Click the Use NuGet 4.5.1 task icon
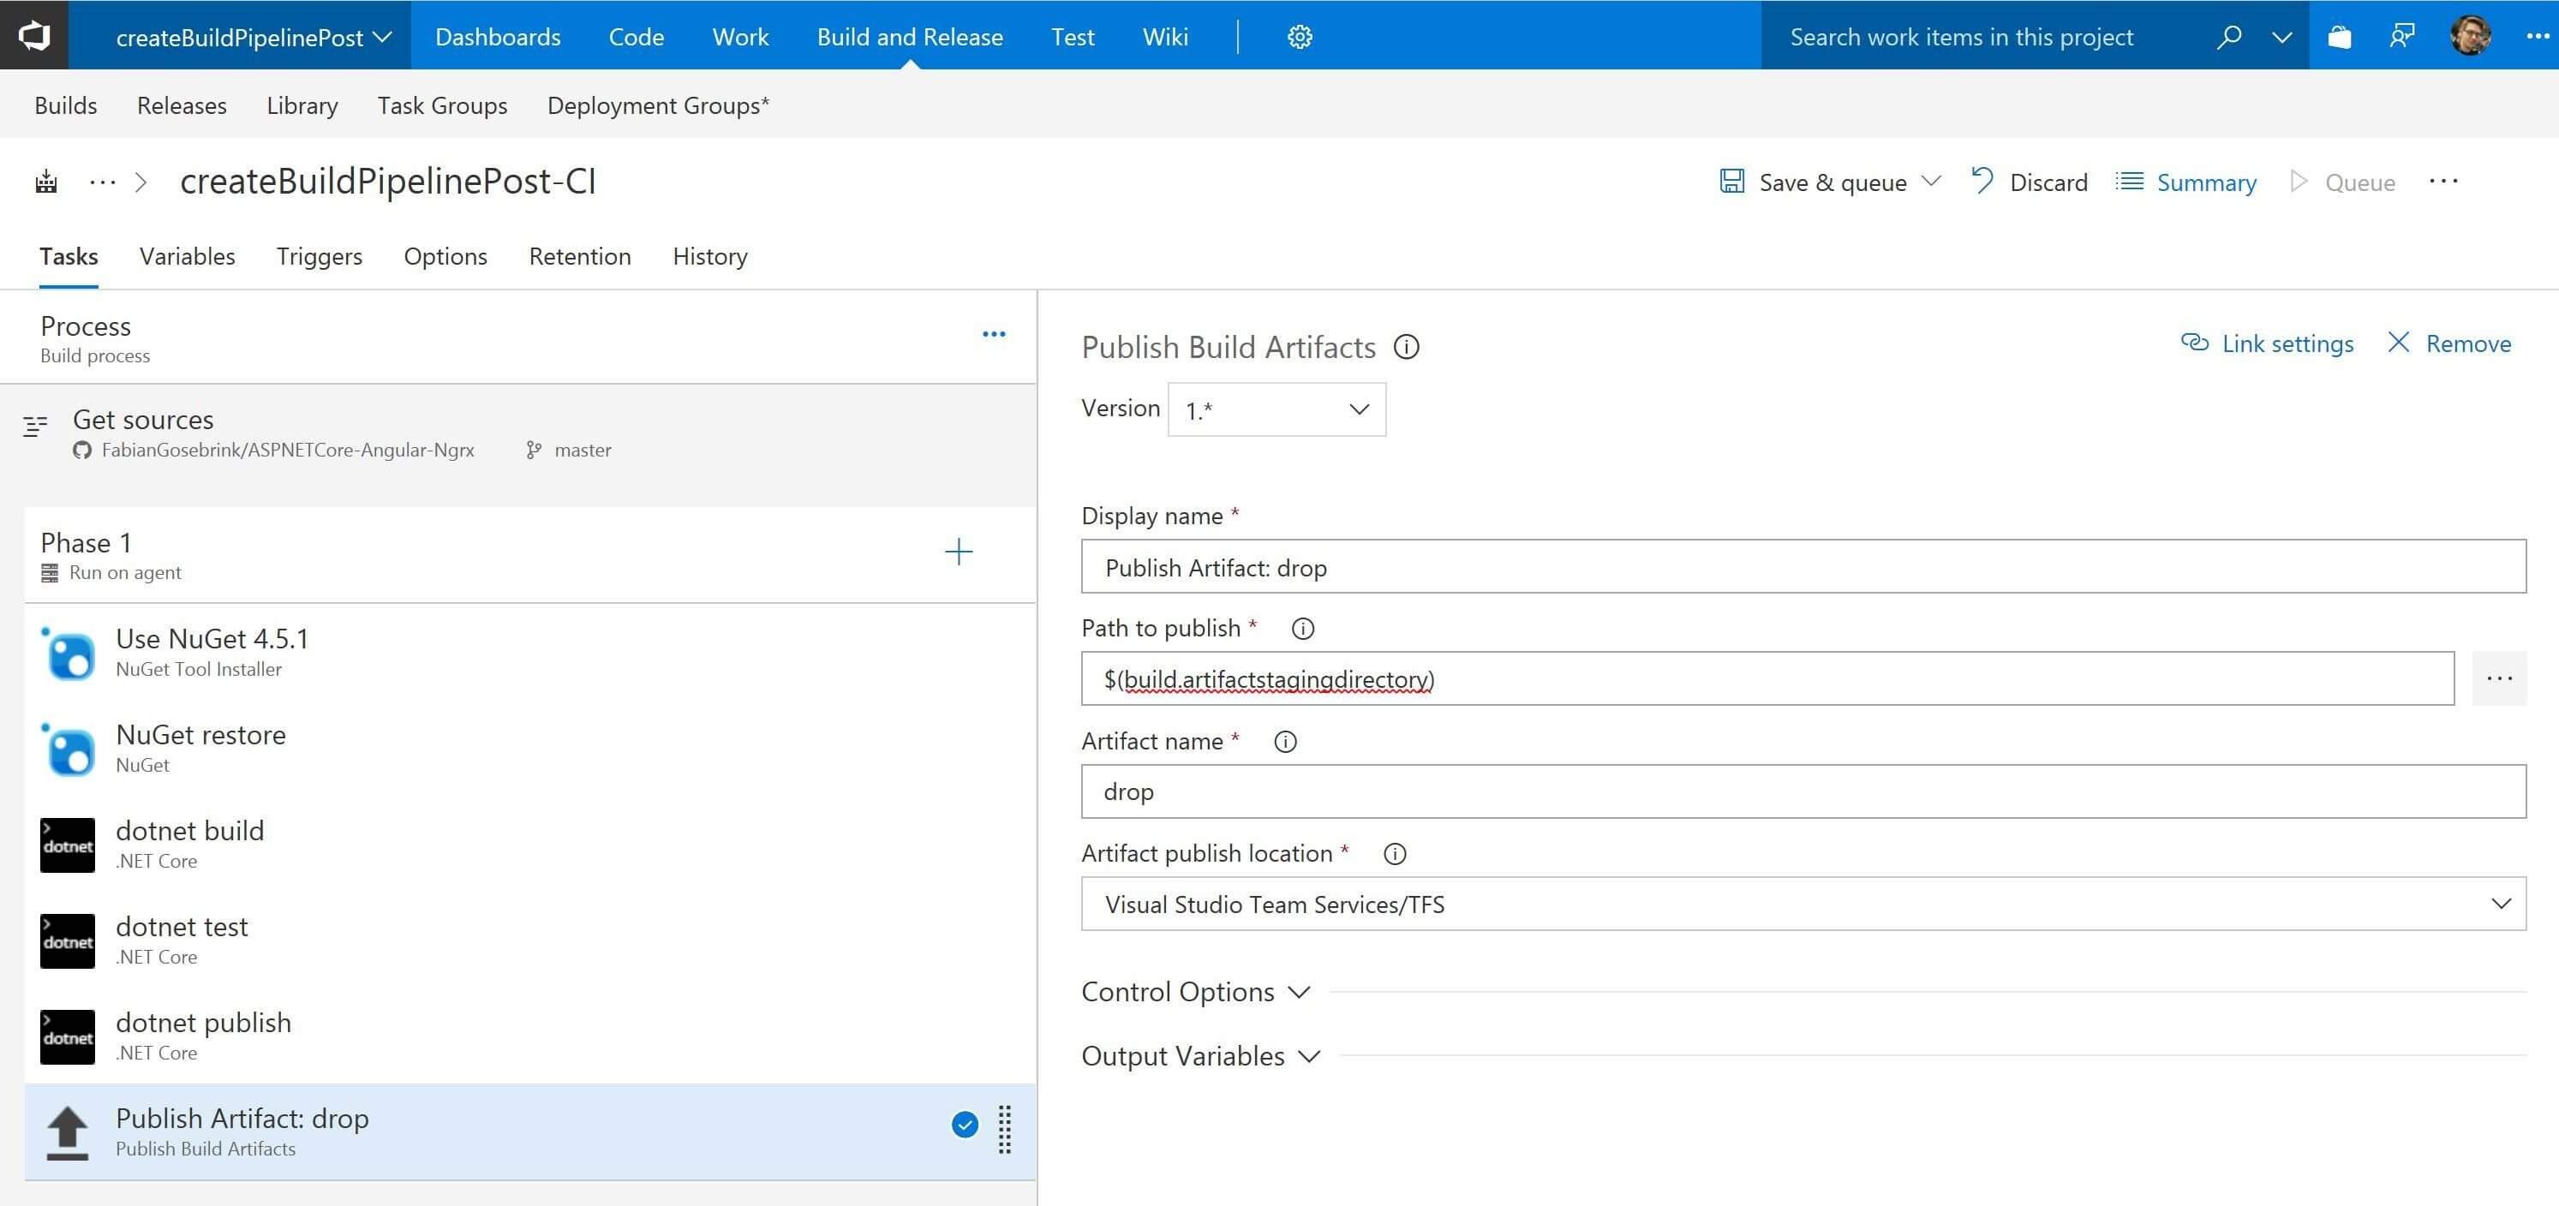This screenshot has height=1206, width=2559. coord(68,653)
